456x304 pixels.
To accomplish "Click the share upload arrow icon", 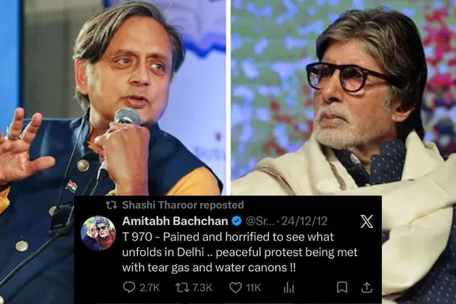I will coord(367,288).
